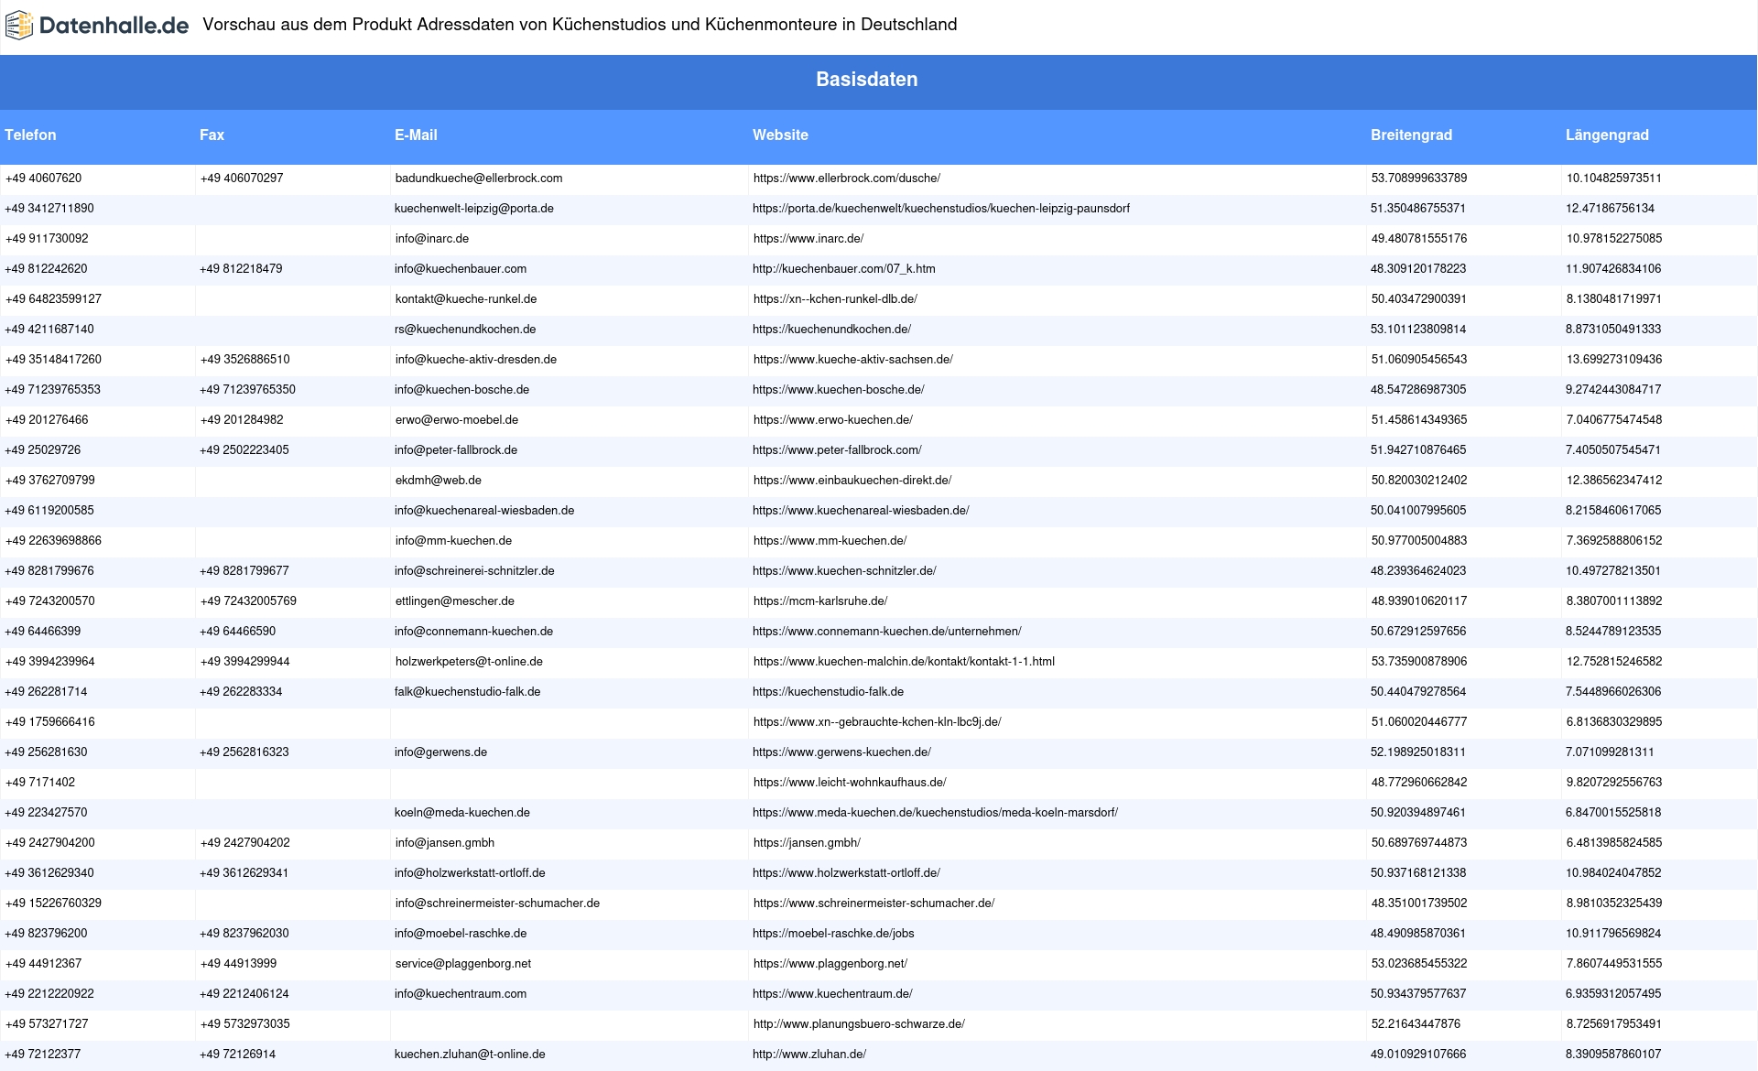Image resolution: width=1758 pixels, height=1071 pixels.
Task: Open the ellerbrock.com/dusche website link
Action: point(847,178)
